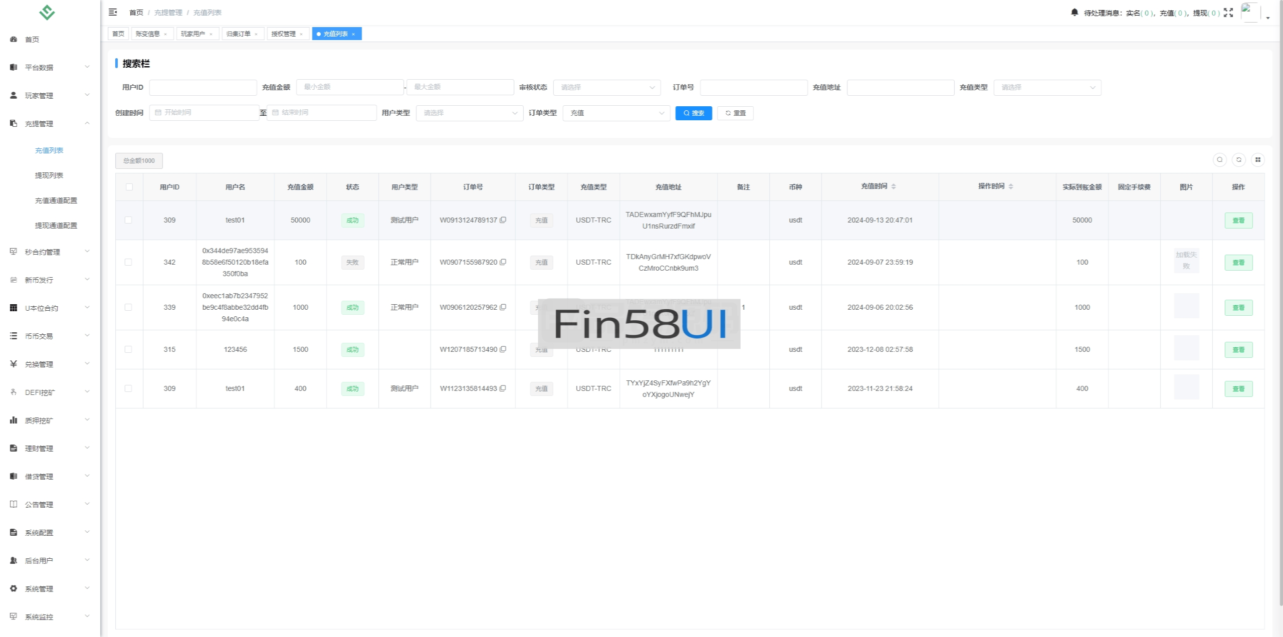Open the 订单类型 dropdown showing 充值
The image size is (1283, 637).
pos(616,113)
